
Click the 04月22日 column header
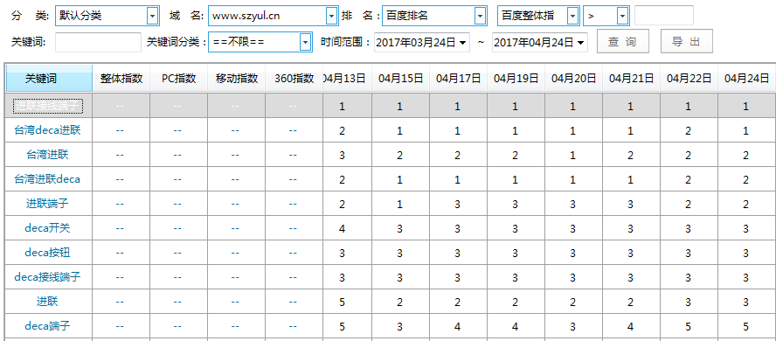pos(689,78)
